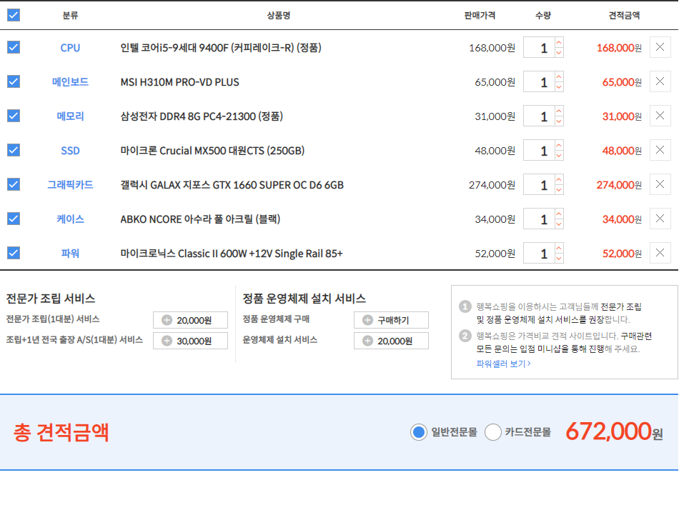Click the 그래픽카드 quantity input field
The height and width of the screenshot is (515, 699).
coord(539,185)
